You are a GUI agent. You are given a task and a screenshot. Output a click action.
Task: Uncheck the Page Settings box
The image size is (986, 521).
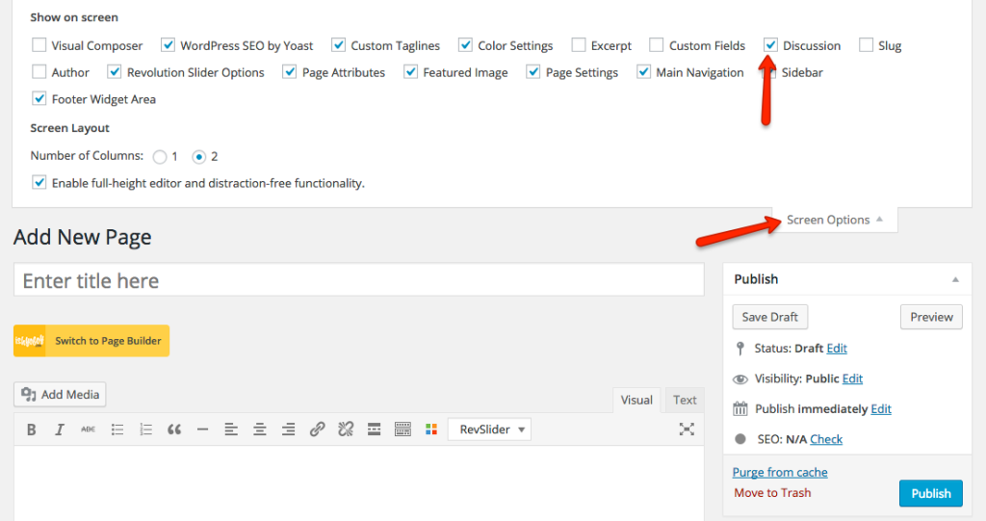[533, 72]
